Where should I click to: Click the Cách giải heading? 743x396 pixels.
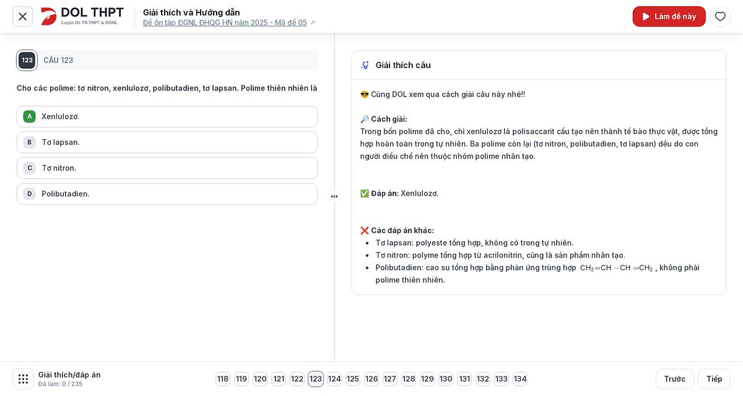(384, 119)
